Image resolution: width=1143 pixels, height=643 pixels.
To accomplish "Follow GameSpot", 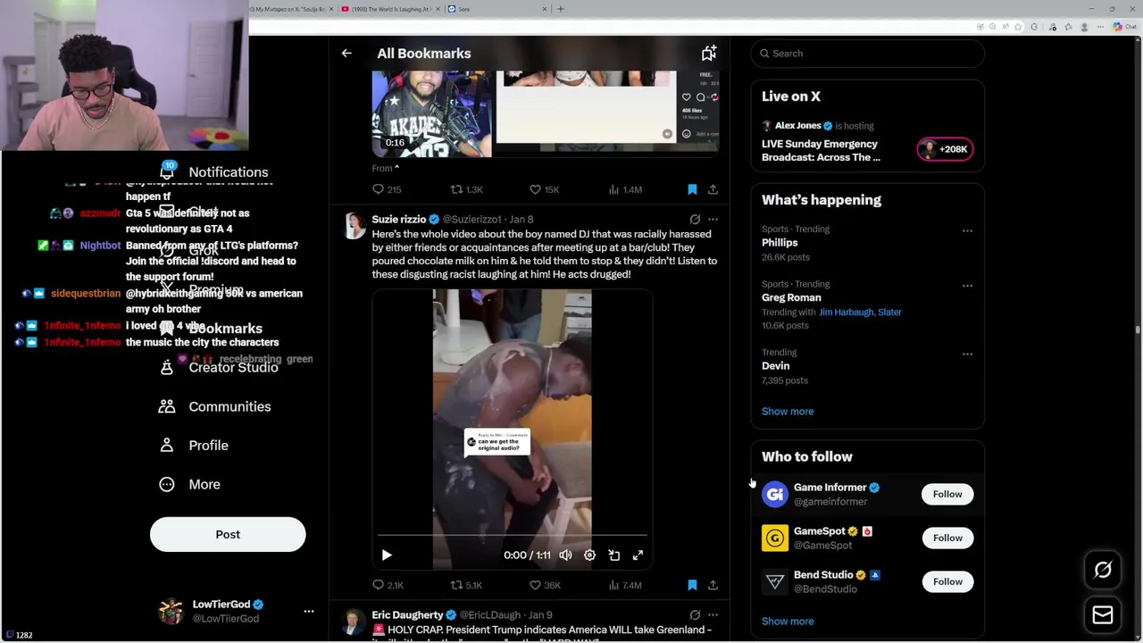I will pyautogui.click(x=947, y=538).
